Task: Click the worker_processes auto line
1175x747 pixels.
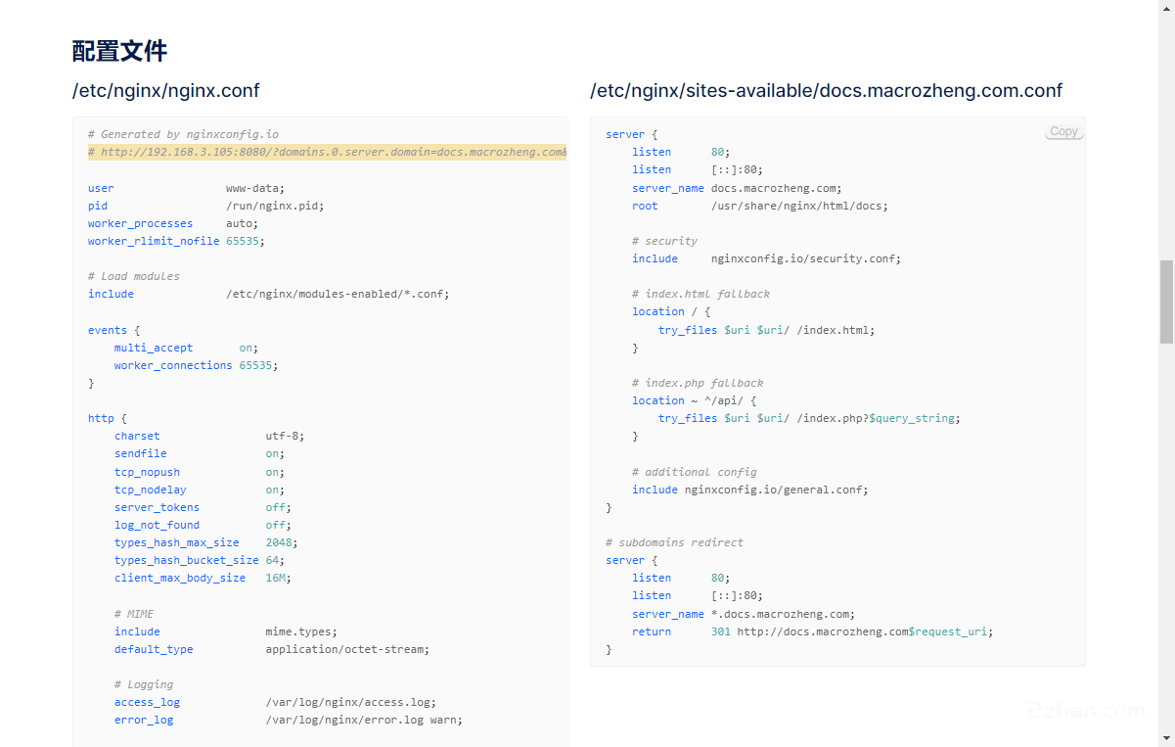Action: pos(172,223)
